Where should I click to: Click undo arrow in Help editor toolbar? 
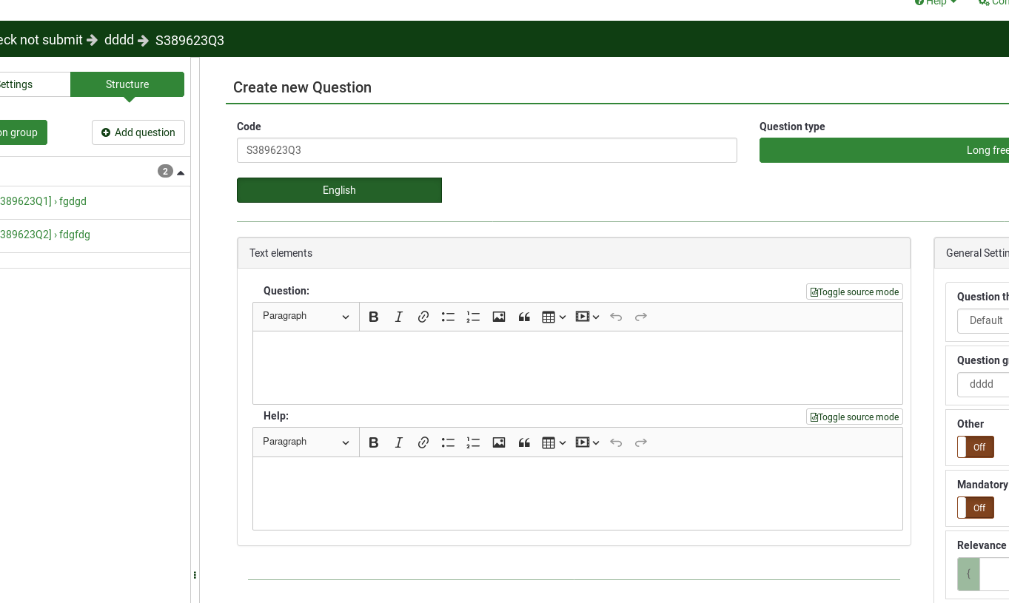pos(616,442)
